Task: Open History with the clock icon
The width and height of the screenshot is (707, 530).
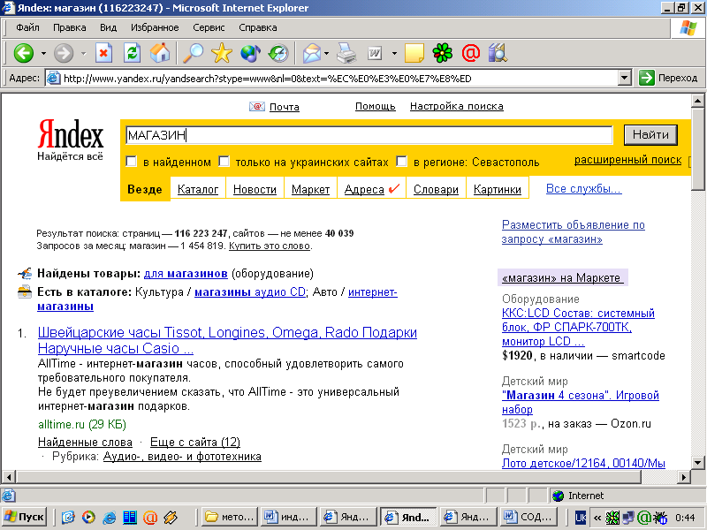Action: coord(278,53)
